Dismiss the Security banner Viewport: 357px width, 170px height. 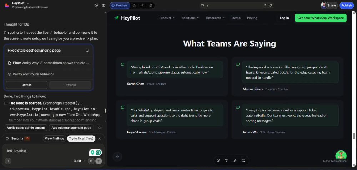tap(100, 138)
